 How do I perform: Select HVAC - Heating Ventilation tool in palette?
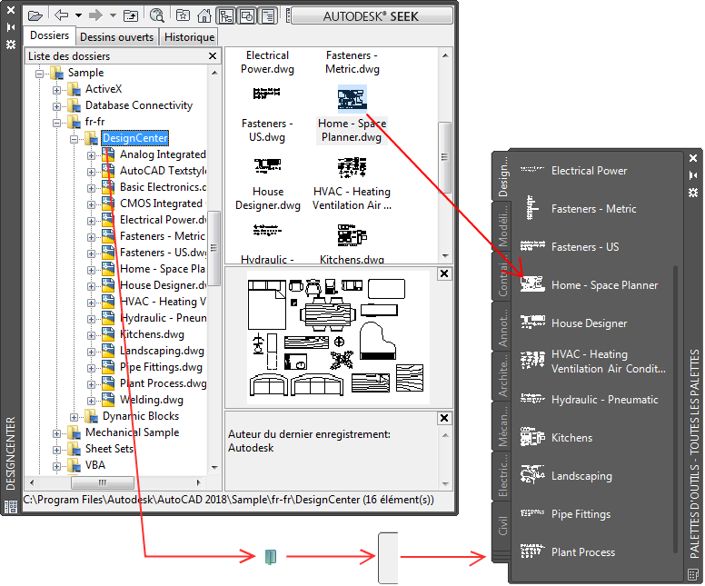click(593, 361)
